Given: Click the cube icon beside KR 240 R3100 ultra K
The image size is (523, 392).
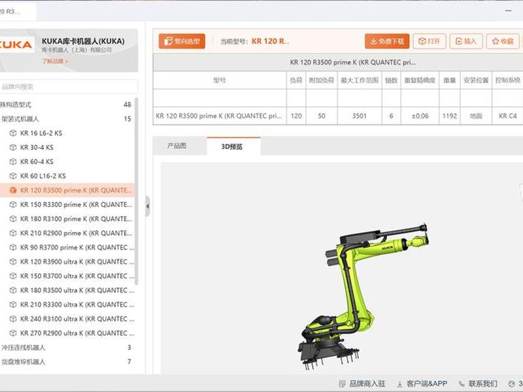Looking at the screenshot, I should click(13, 319).
